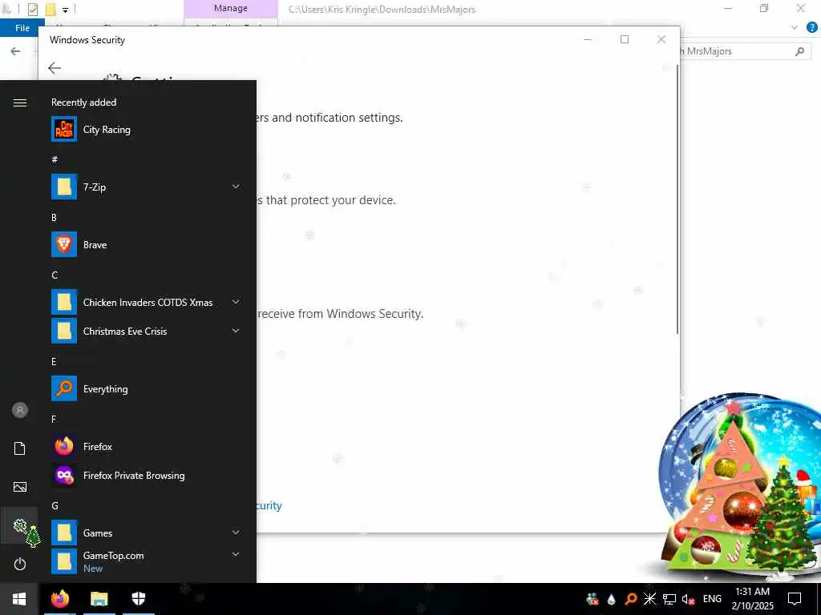Open File Explorer from the taskbar

(x=99, y=599)
